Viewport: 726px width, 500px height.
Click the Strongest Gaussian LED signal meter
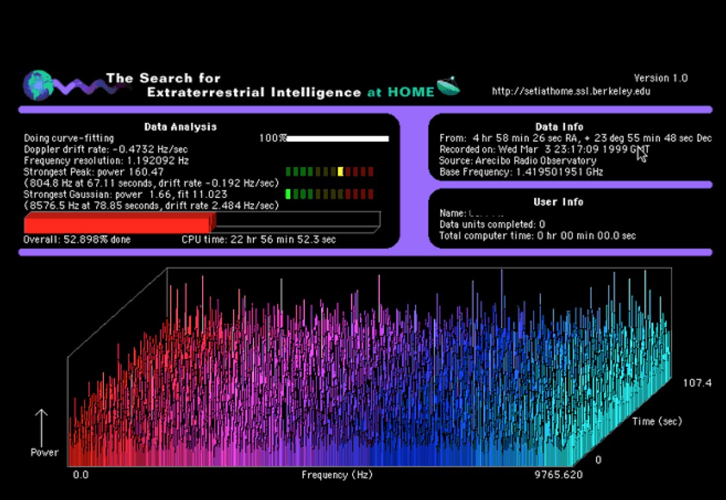coord(330,194)
